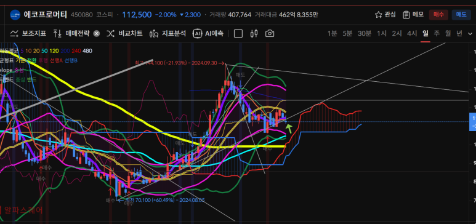
Task: Switch to 5분 timeframe
Action: [347, 33]
